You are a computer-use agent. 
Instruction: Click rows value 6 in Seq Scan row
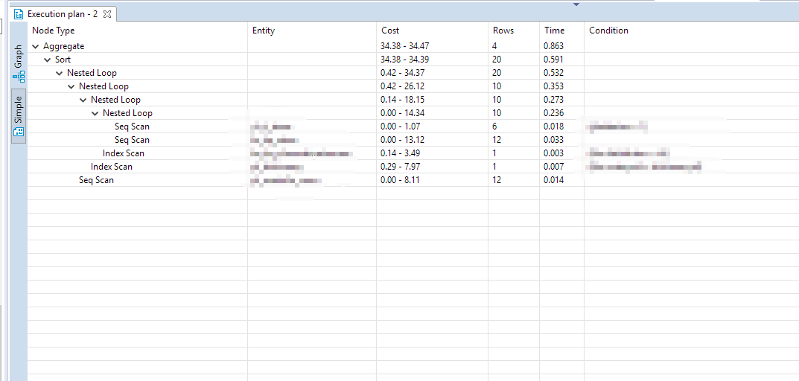(494, 127)
